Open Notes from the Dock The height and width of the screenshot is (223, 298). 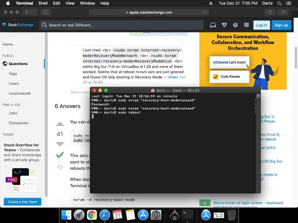pos(130,215)
